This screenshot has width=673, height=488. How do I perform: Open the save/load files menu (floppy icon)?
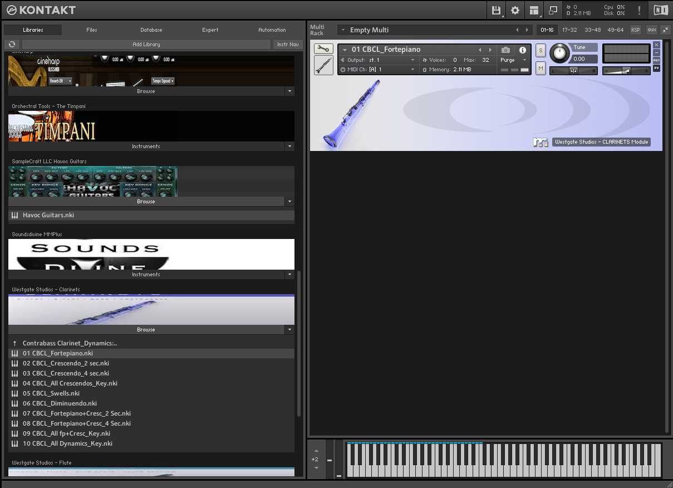coord(496,10)
